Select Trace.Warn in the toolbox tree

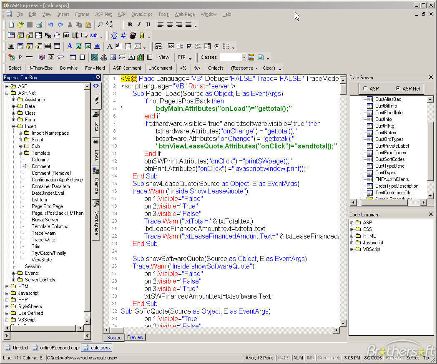43,233
